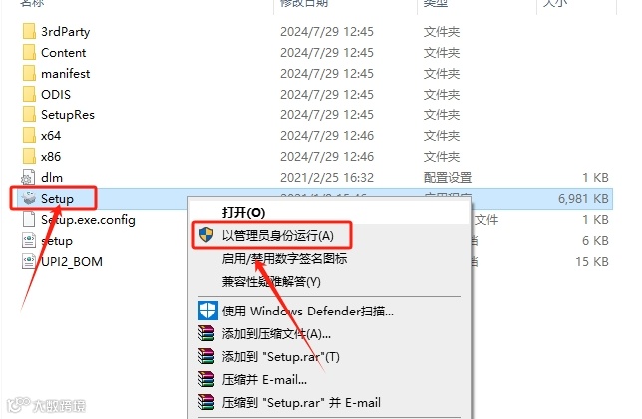642x419 pixels.
Task: Click the Setup application icon
Action: point(29,198)
